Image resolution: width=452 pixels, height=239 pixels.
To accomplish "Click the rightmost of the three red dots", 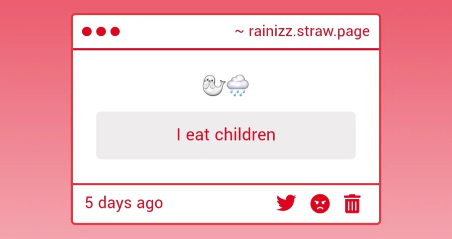I will click(x=115, y=32).
